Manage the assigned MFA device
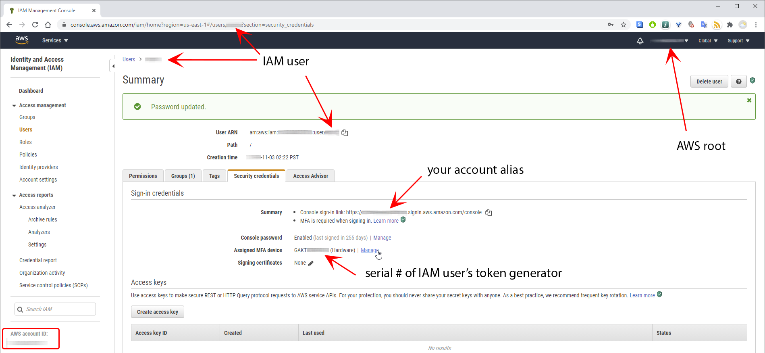Viewport: 765px width, 353px height. point(369,250)
